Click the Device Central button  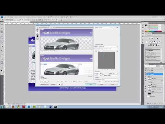point(45,84)
